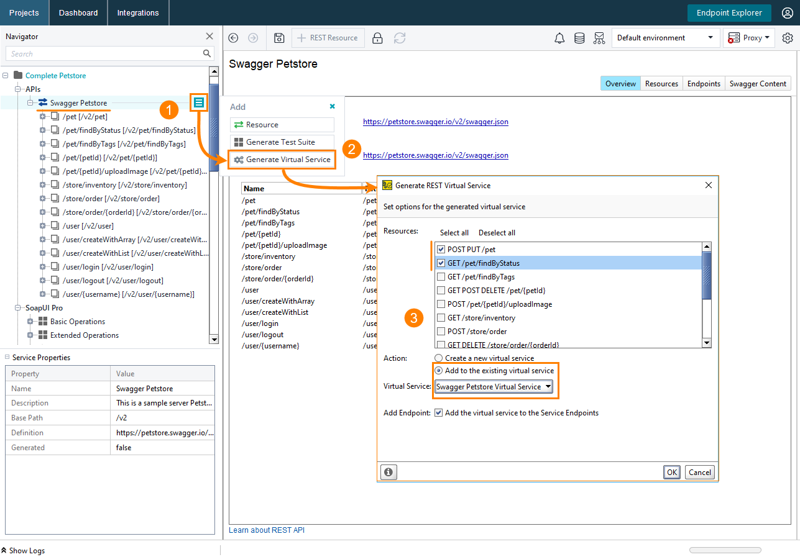Open the user account icon
Image resolution: width=800 pixels, height=557 pixels.
tap(787, 13)
